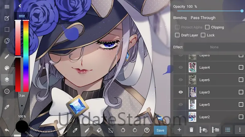Tap the 100 % brush opacity label
Screen dimensions: 245x137
coord(22,116)
